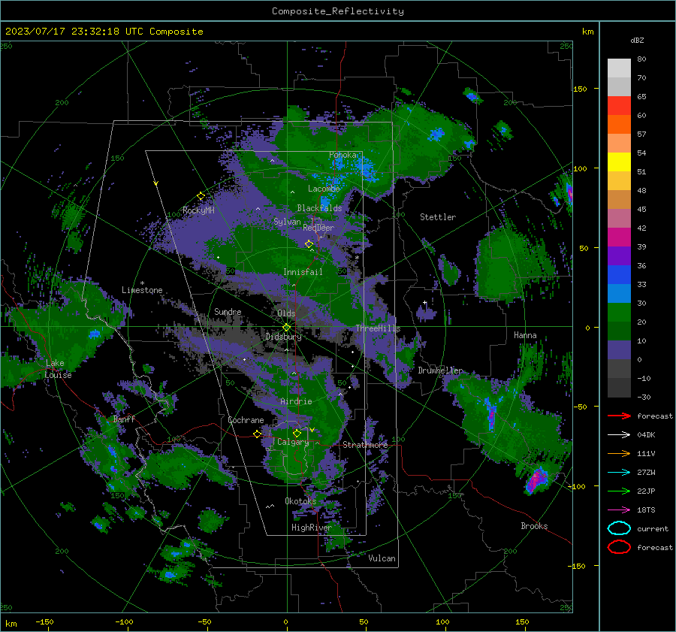Click the green 22JP arrow icon
676x632 pixels.
[619, 491]
